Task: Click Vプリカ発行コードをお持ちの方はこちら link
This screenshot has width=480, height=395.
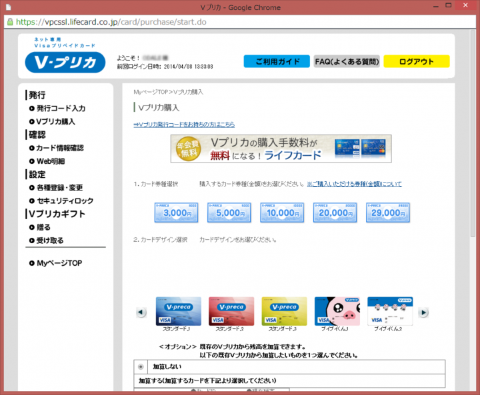Action: (x=184, y=125)
